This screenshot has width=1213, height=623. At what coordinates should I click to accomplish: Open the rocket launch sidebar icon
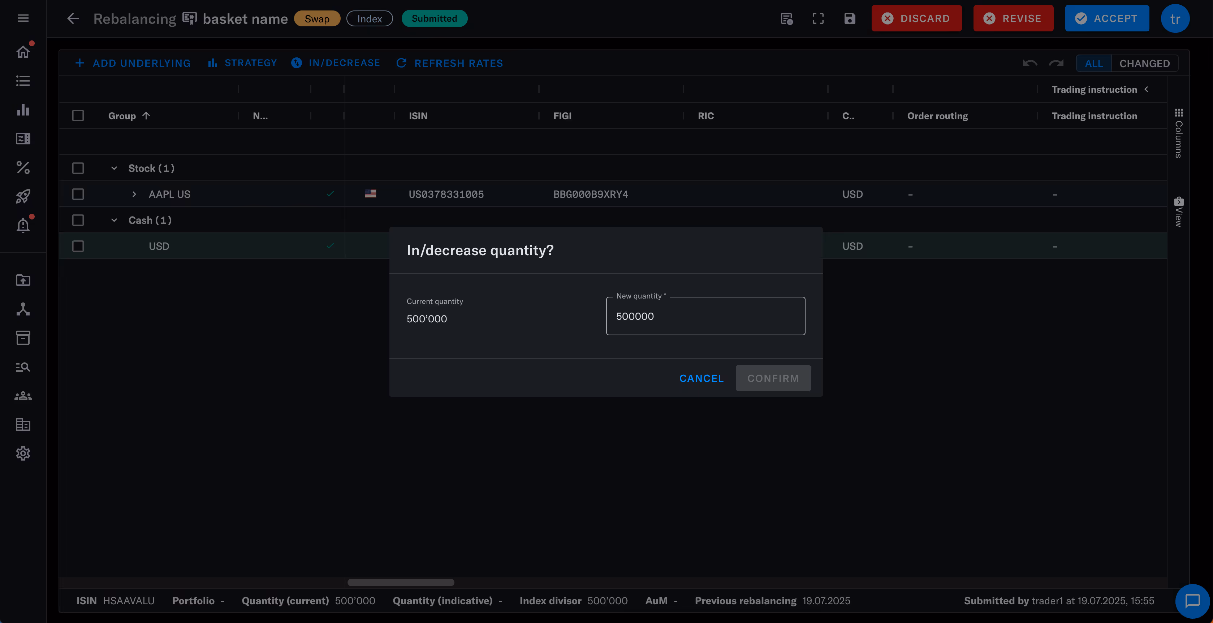pos(23,196)
